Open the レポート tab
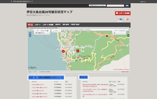 [38, 24]
